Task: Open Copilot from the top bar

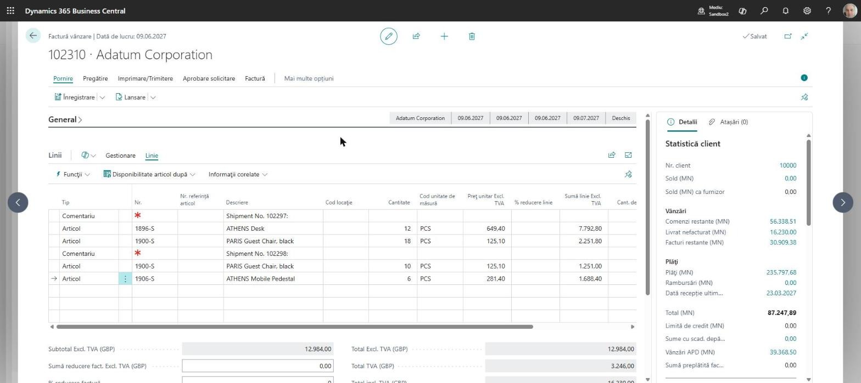Action: tap(742, 10)
